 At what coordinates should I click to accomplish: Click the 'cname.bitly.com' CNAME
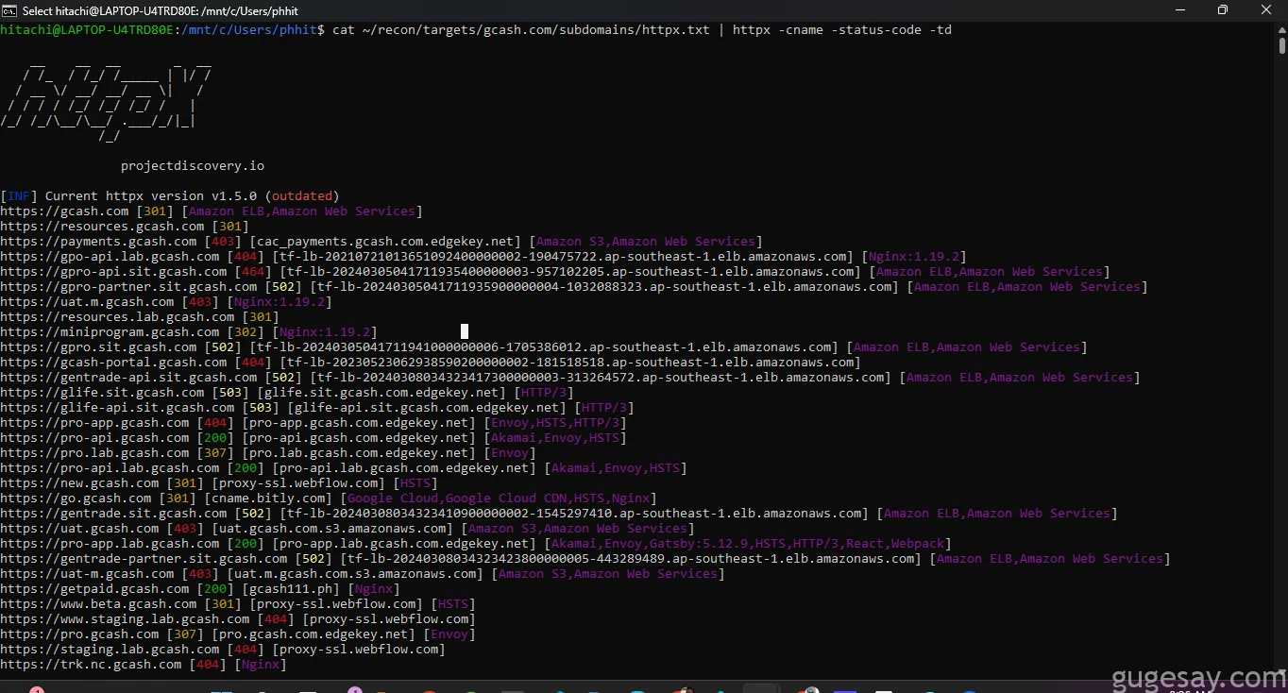pos(268,498)
